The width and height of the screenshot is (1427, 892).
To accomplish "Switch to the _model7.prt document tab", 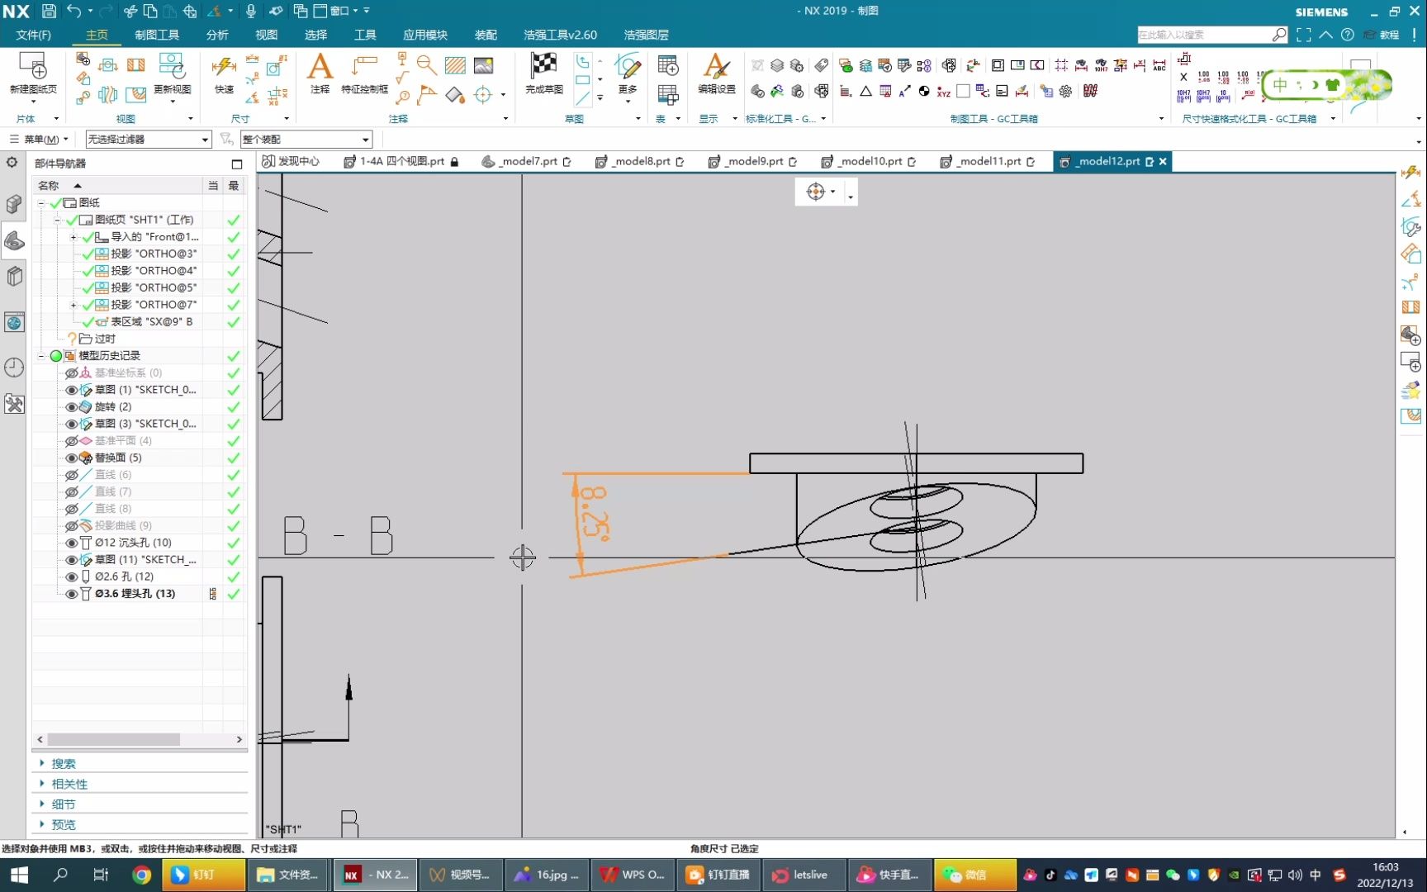I will pos(526,162).
